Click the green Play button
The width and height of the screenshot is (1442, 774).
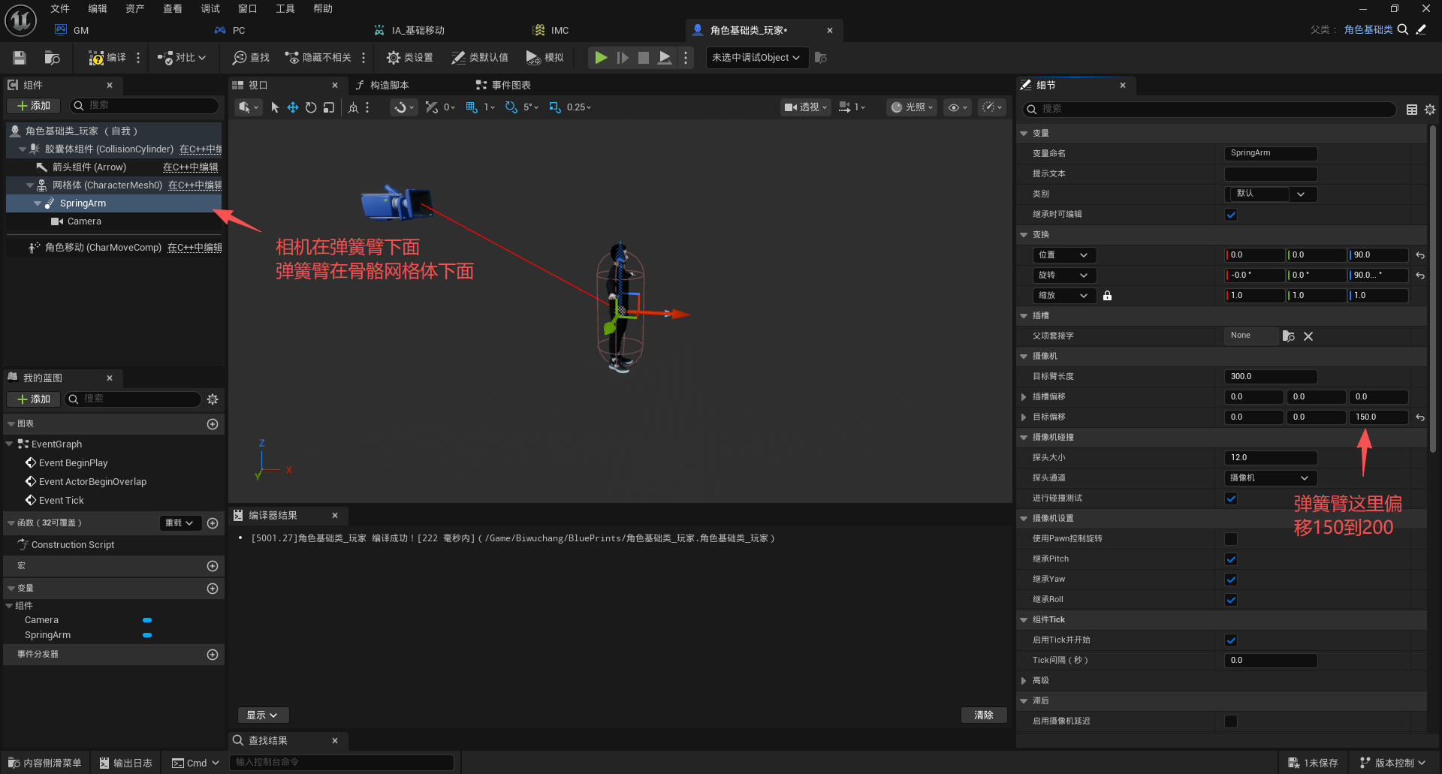[x=601, y=58]
